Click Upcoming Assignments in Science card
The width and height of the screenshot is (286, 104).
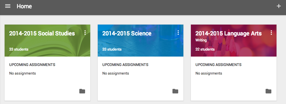coord(125,65)
